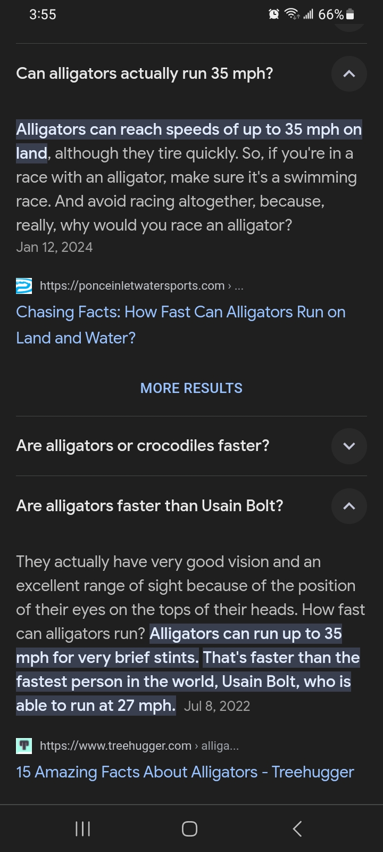
Task: Tap the Wi-Fi status icon
Action: [292, 14]
